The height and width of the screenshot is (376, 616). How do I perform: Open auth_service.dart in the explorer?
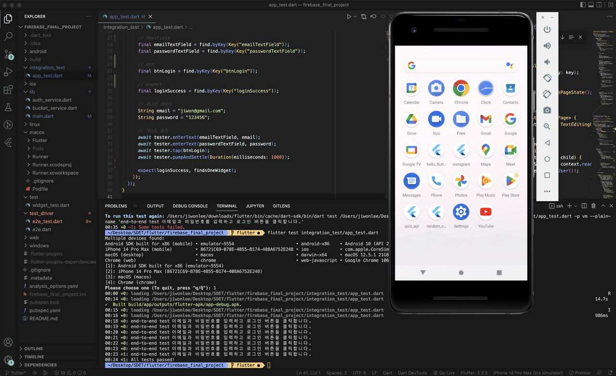(x=57, y=100)
